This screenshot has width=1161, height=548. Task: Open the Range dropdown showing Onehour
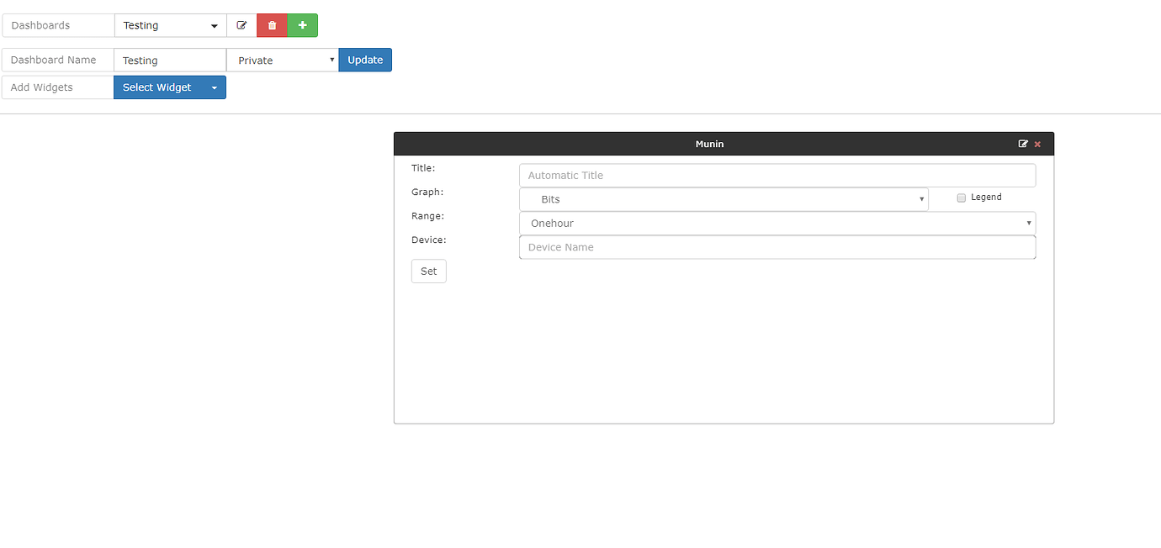[777, 224]
